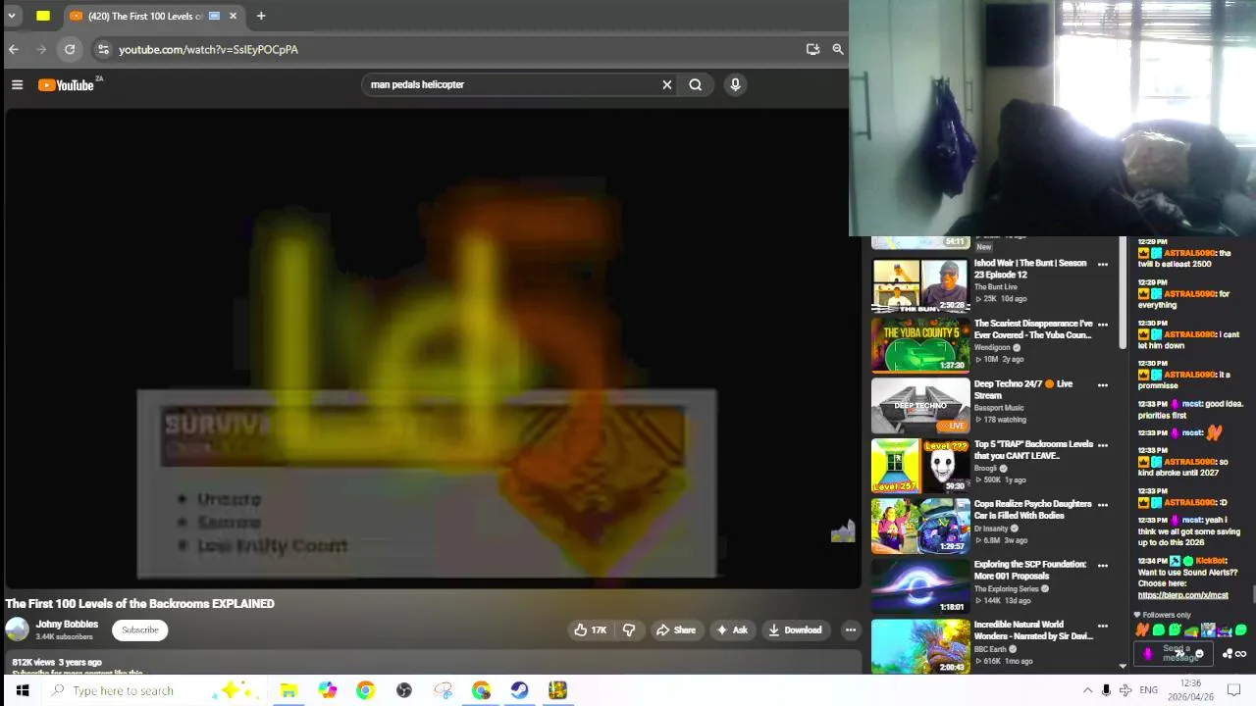
Task: Close the First 100 Levels tab
Action: pyautogui.click(x=233, y=16)
